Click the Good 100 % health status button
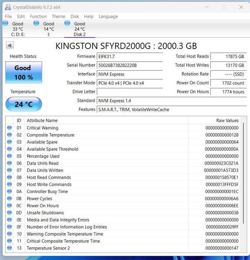The width and height of the screenshot is (250, 260). click(x=24, y=72)
